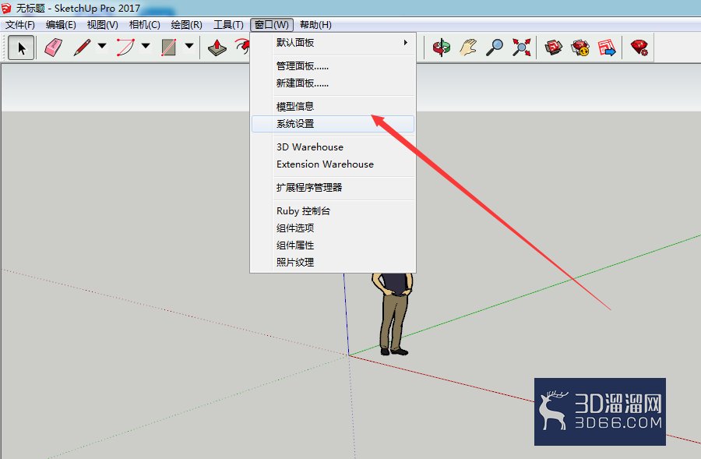
Task: Choose 管理面板...... menu entry
Action: [x=333, y=66]
